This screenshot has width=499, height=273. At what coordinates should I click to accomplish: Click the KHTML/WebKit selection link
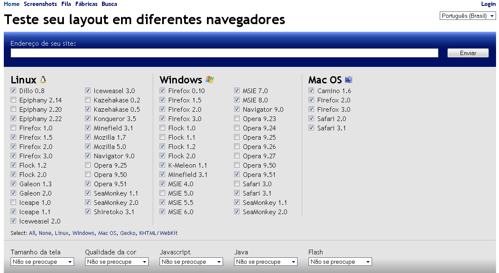click(x=158, y=233)
